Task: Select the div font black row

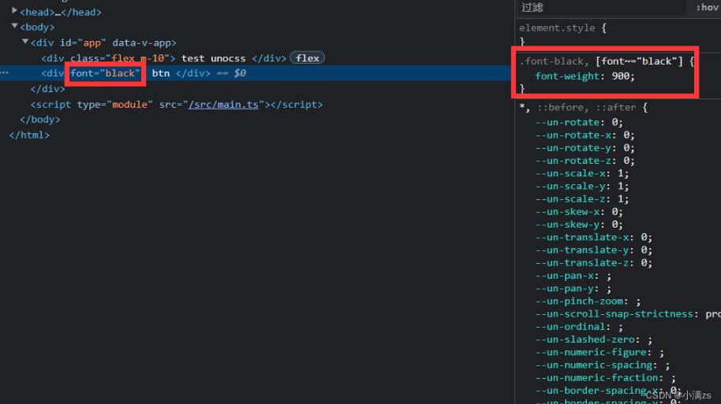Action: click(x=256, y=73)
